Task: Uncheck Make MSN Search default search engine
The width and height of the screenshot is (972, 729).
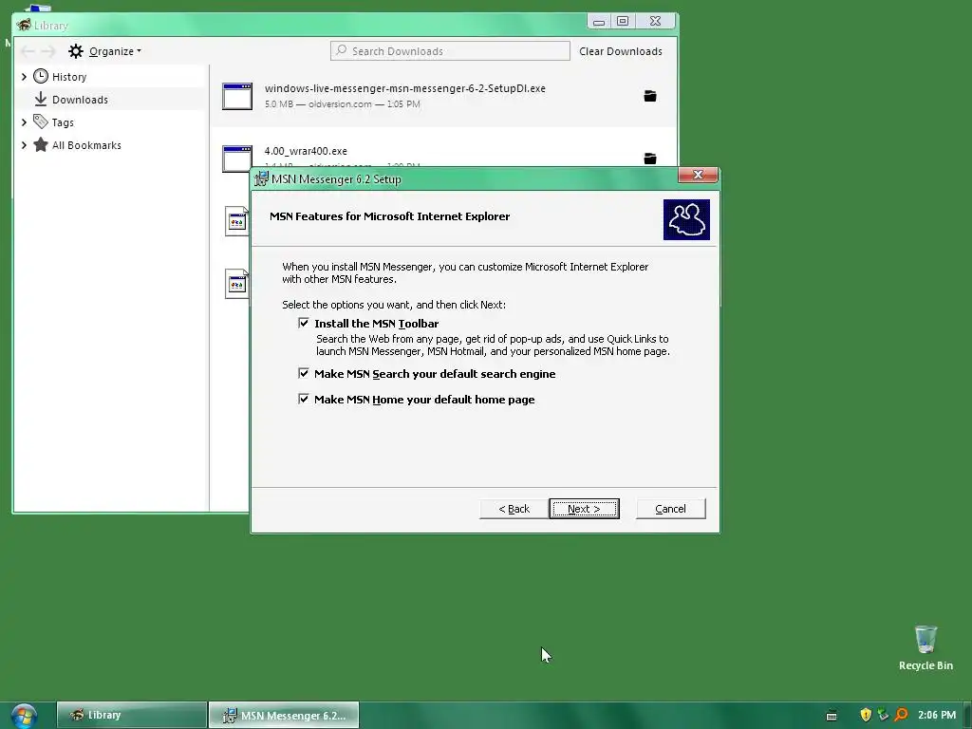Action: pos(304,373)
